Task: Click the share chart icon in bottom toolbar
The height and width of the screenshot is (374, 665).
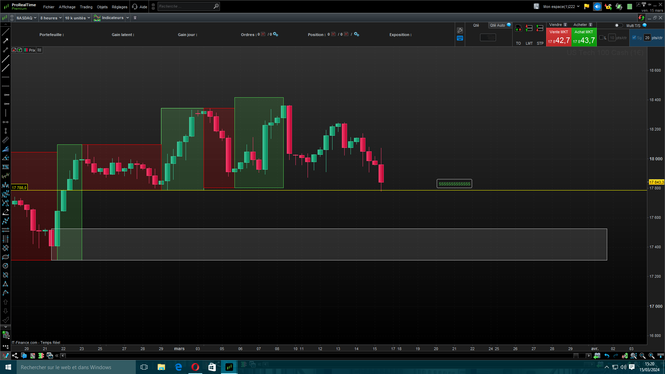Action: 15,356
